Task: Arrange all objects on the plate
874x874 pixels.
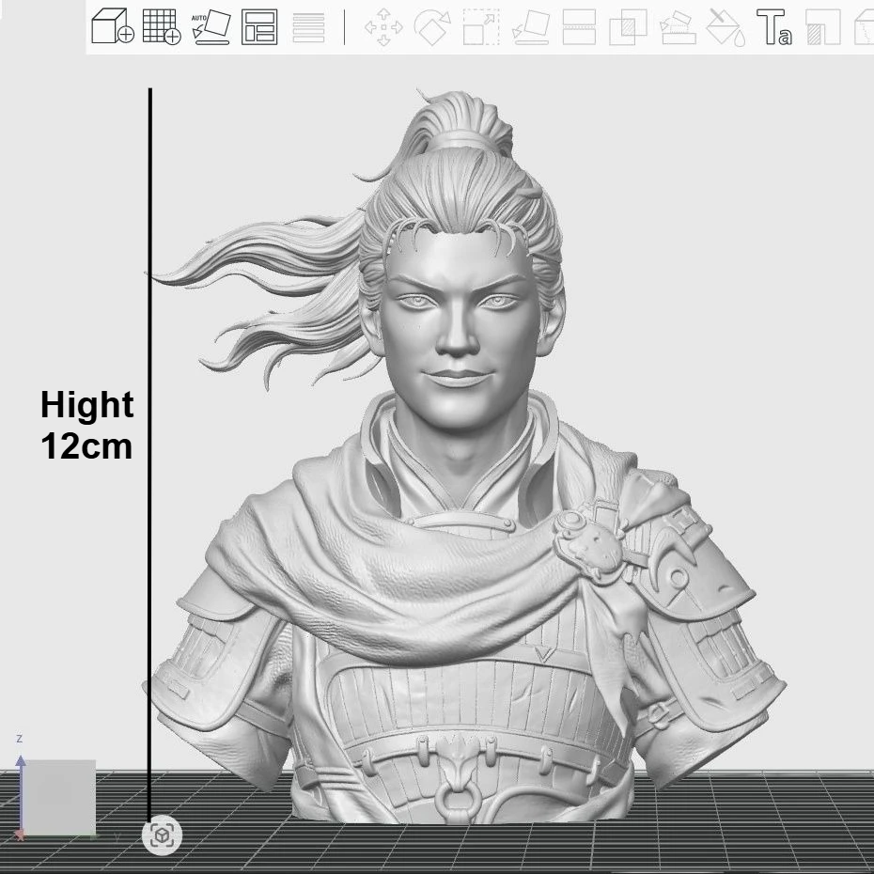Action: [x=259, y=26]
